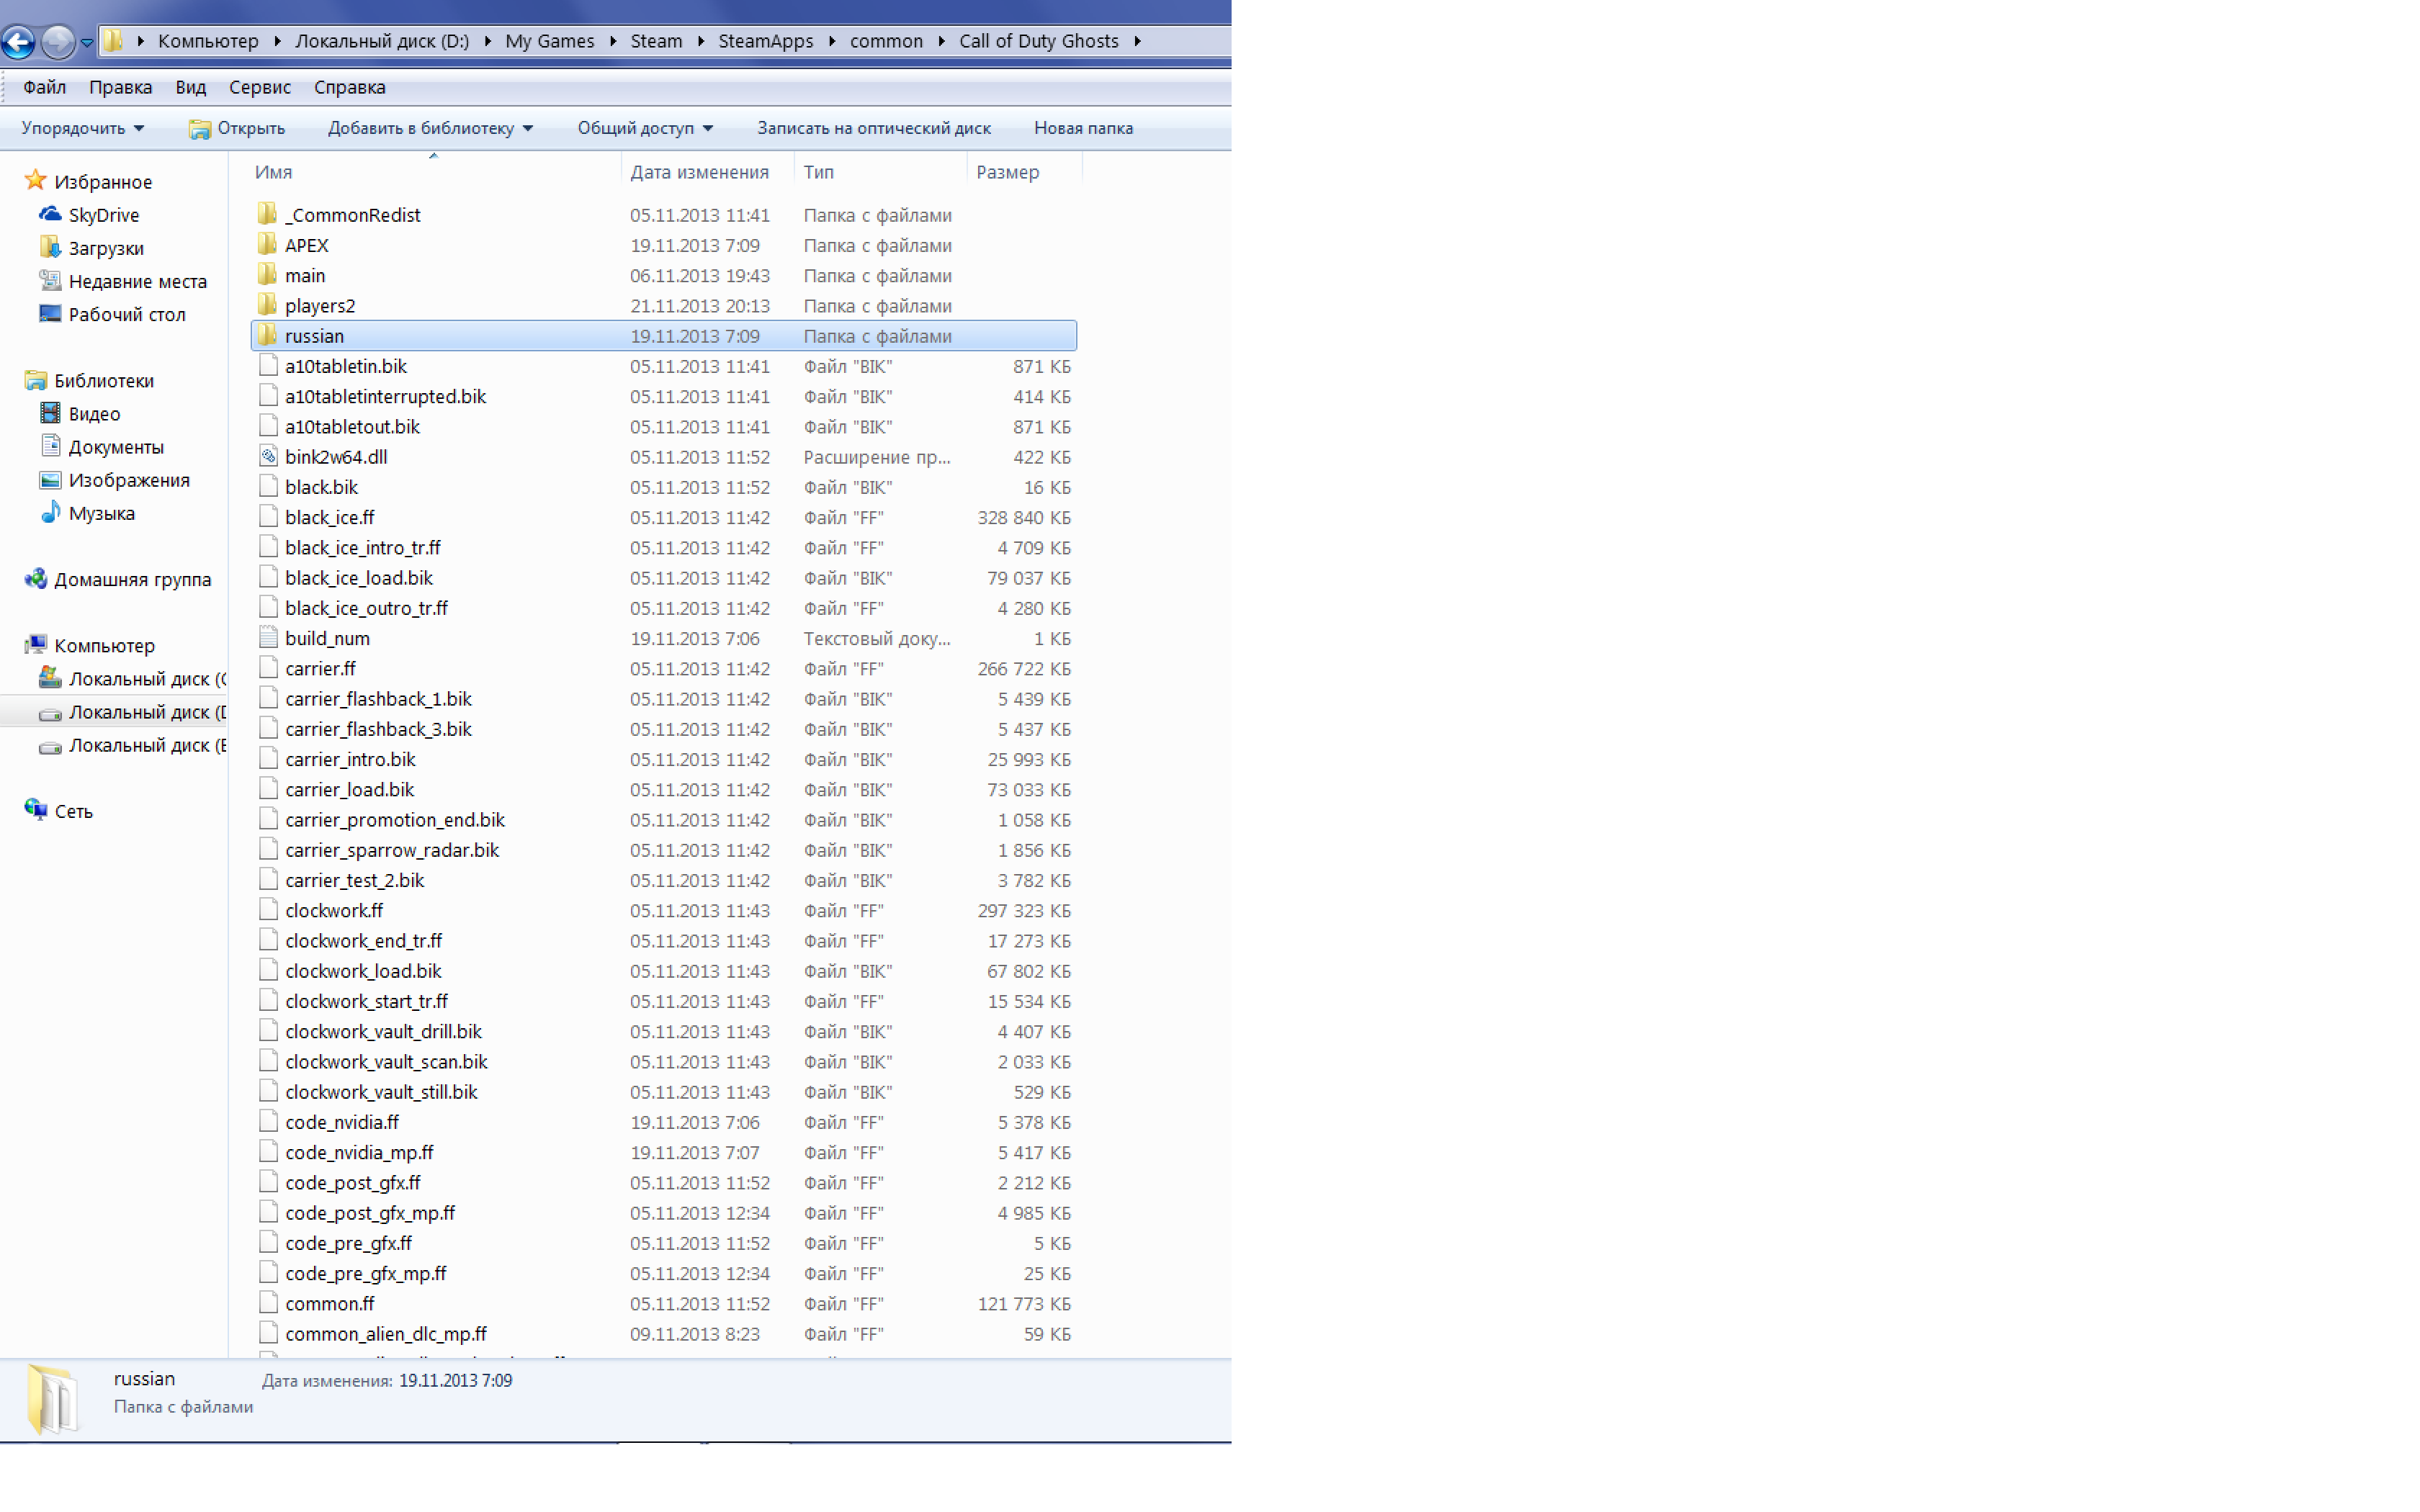The width and height of the screenshot is (2420, 1512).
Task: Click the Загрузки folder icon
Action: pyautogui.click(x=50, y=247)
